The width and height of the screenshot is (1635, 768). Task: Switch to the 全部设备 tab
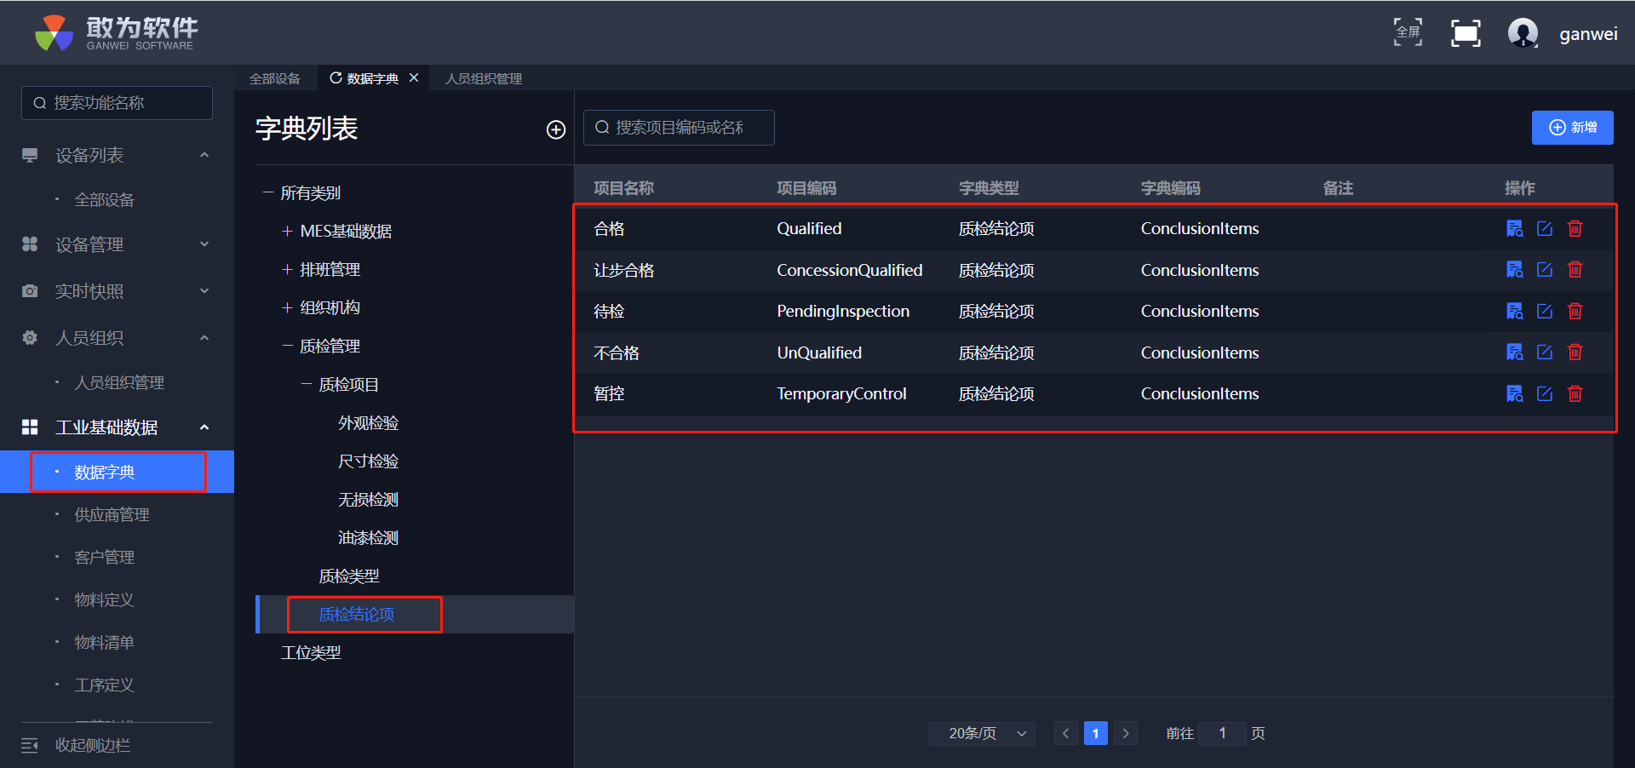[x=275, y=78]
